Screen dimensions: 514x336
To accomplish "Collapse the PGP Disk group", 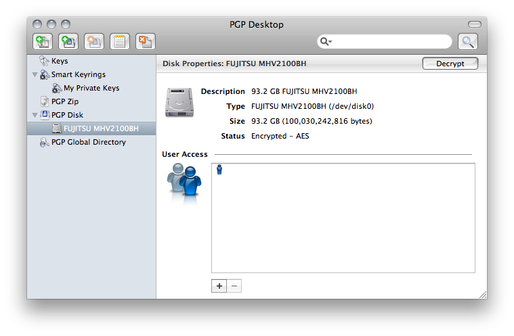I will (35, 115).
